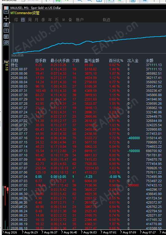The image size is (166, 235).
Task: Click the XAUUSD chart window icon
Action: coord(6,8)
